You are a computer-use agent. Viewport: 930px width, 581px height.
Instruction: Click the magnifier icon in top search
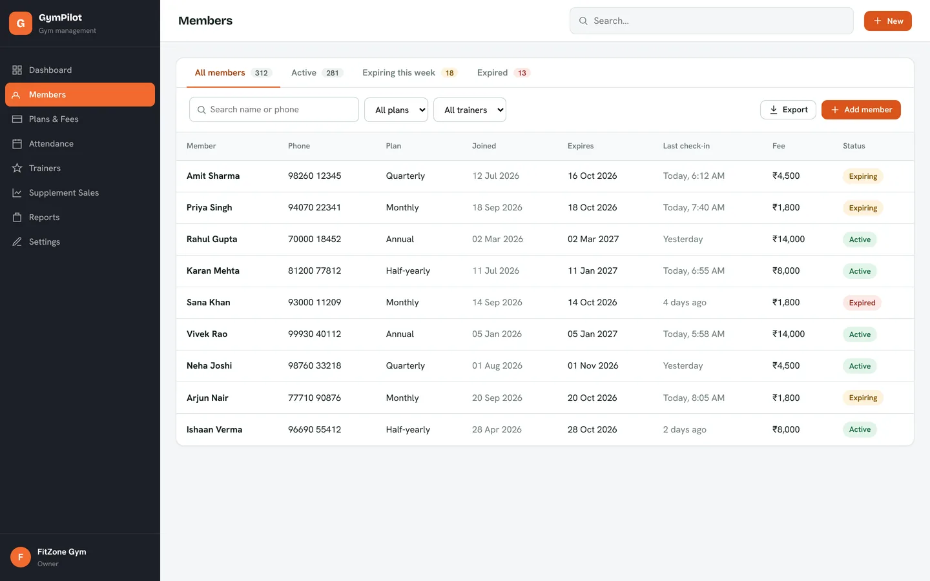click(x=583, y=21)
